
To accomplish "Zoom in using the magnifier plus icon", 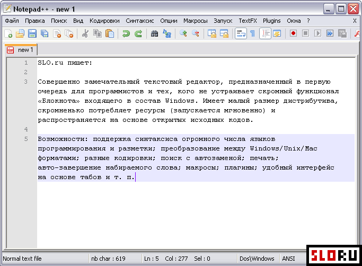I will tap(183, 33).
